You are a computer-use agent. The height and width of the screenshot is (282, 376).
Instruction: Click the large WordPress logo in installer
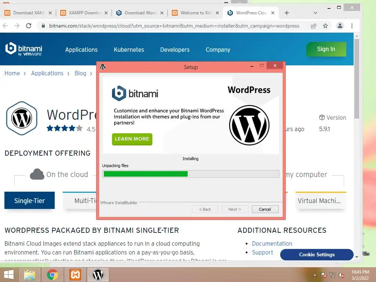pos(249,125)
